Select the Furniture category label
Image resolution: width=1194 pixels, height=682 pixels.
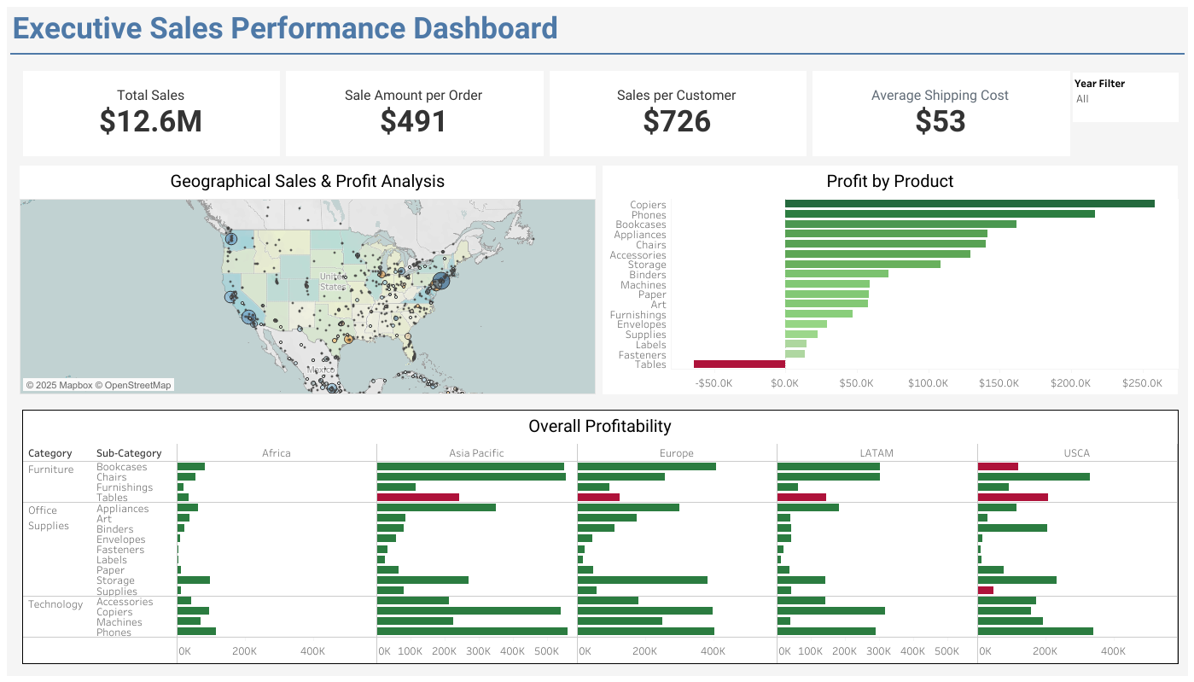(x=51, y=469)
